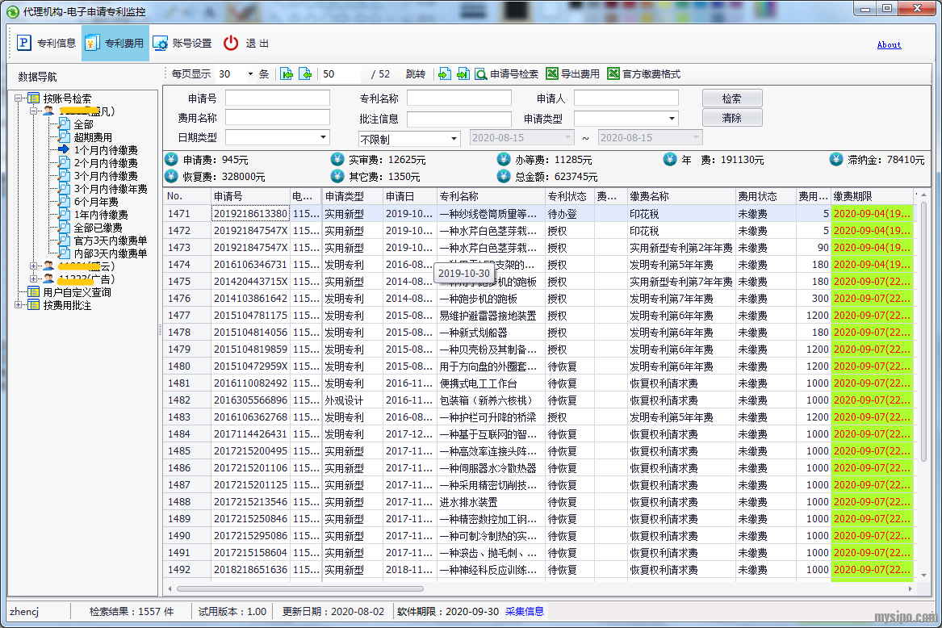Click the 导出费用 Excel icon
The image size is (942, 628).
point(552,74)
